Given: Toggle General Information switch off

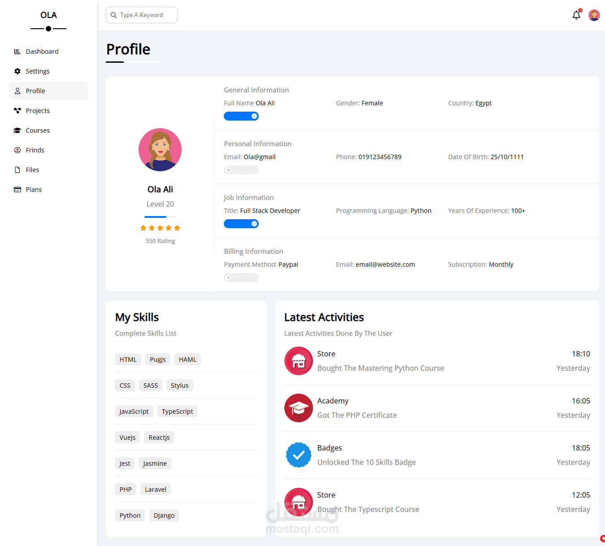Looking at the screenshot, I should pyautogui.click(x=241, y=116).
